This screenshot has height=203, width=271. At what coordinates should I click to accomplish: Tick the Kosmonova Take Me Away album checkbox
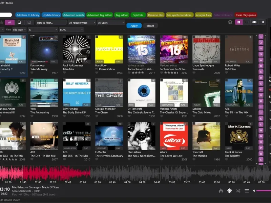pyautogui.click(x=32, y=37)
